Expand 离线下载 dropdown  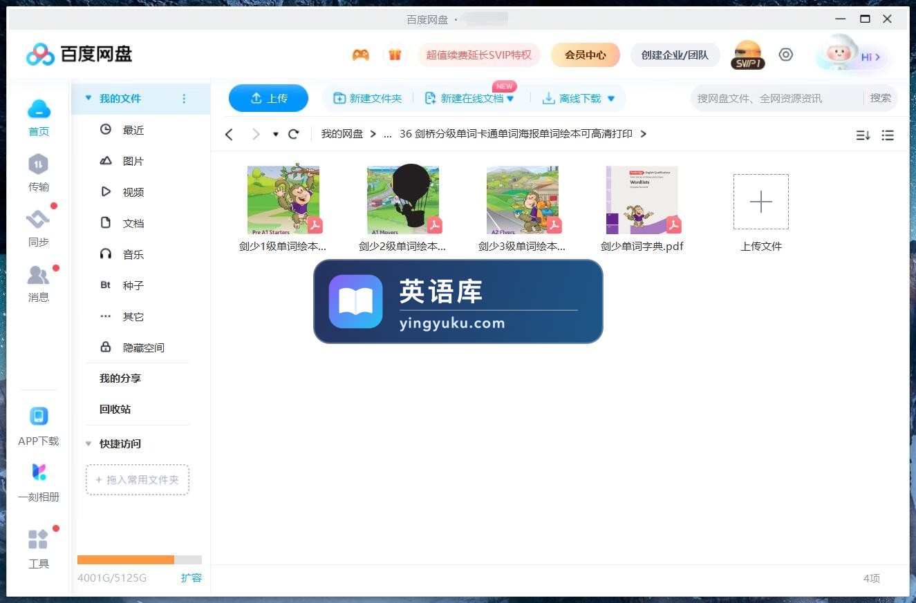coord(611,99)
